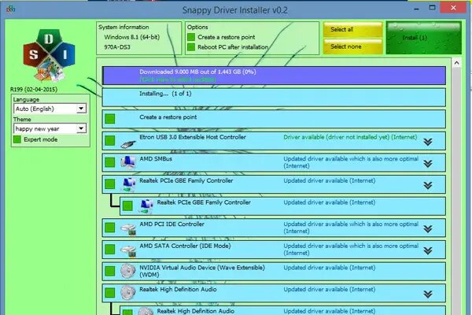Click the scrollbar up arrow
Image resolution: width=472 pixels, height=315 pixels.
click(x=456, y=63)
